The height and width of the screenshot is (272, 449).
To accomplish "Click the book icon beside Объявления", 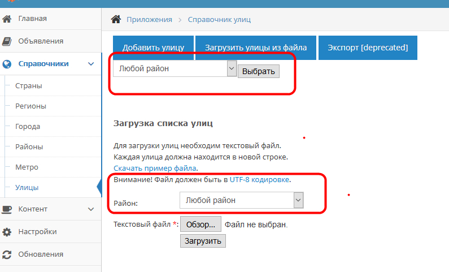I will (x=7, y=41).
